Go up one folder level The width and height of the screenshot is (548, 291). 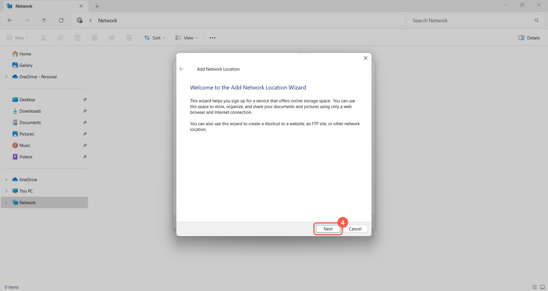point(44,21)
